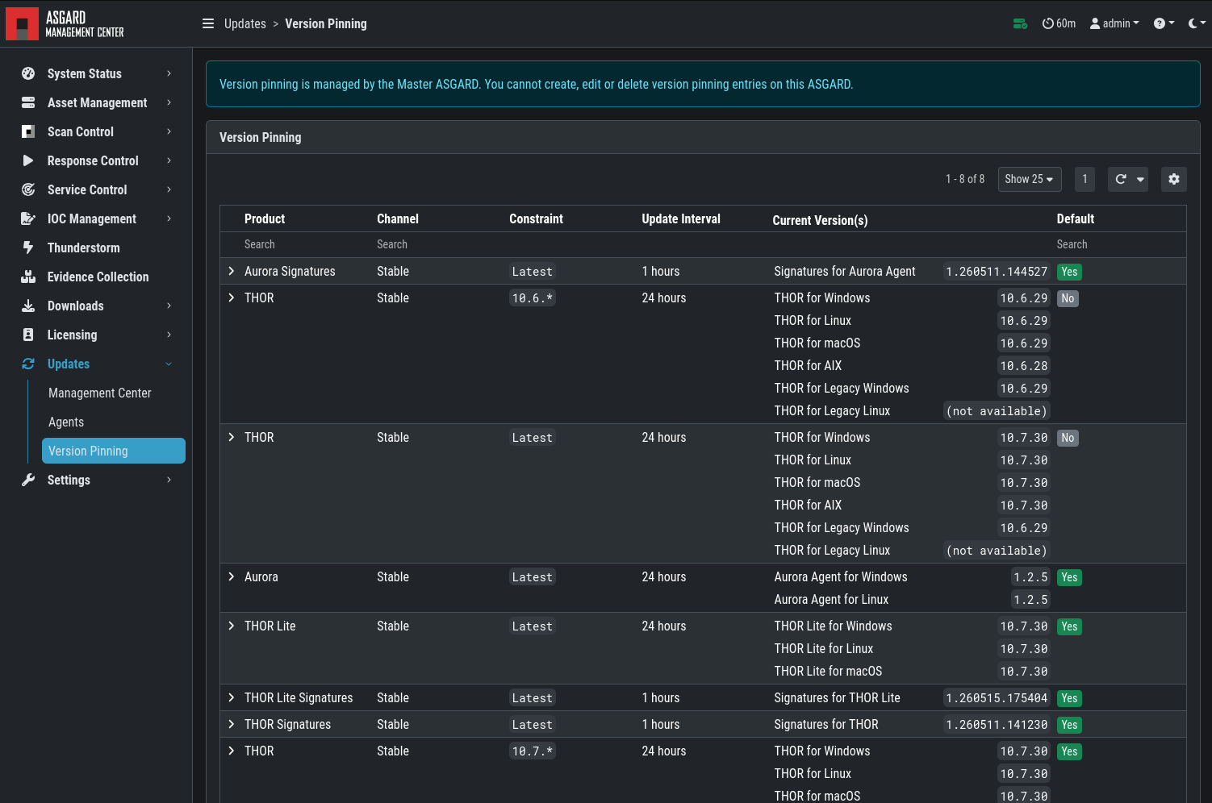The image size is (1212, 803).
Task: Click the IOC Management edit icon
Action: click(28, 218)
